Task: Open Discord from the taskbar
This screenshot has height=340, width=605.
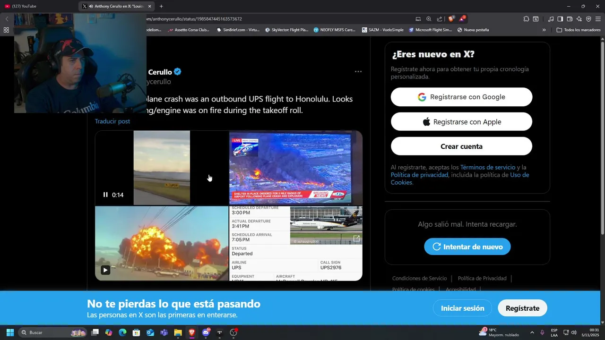Action: coord(206,332)
